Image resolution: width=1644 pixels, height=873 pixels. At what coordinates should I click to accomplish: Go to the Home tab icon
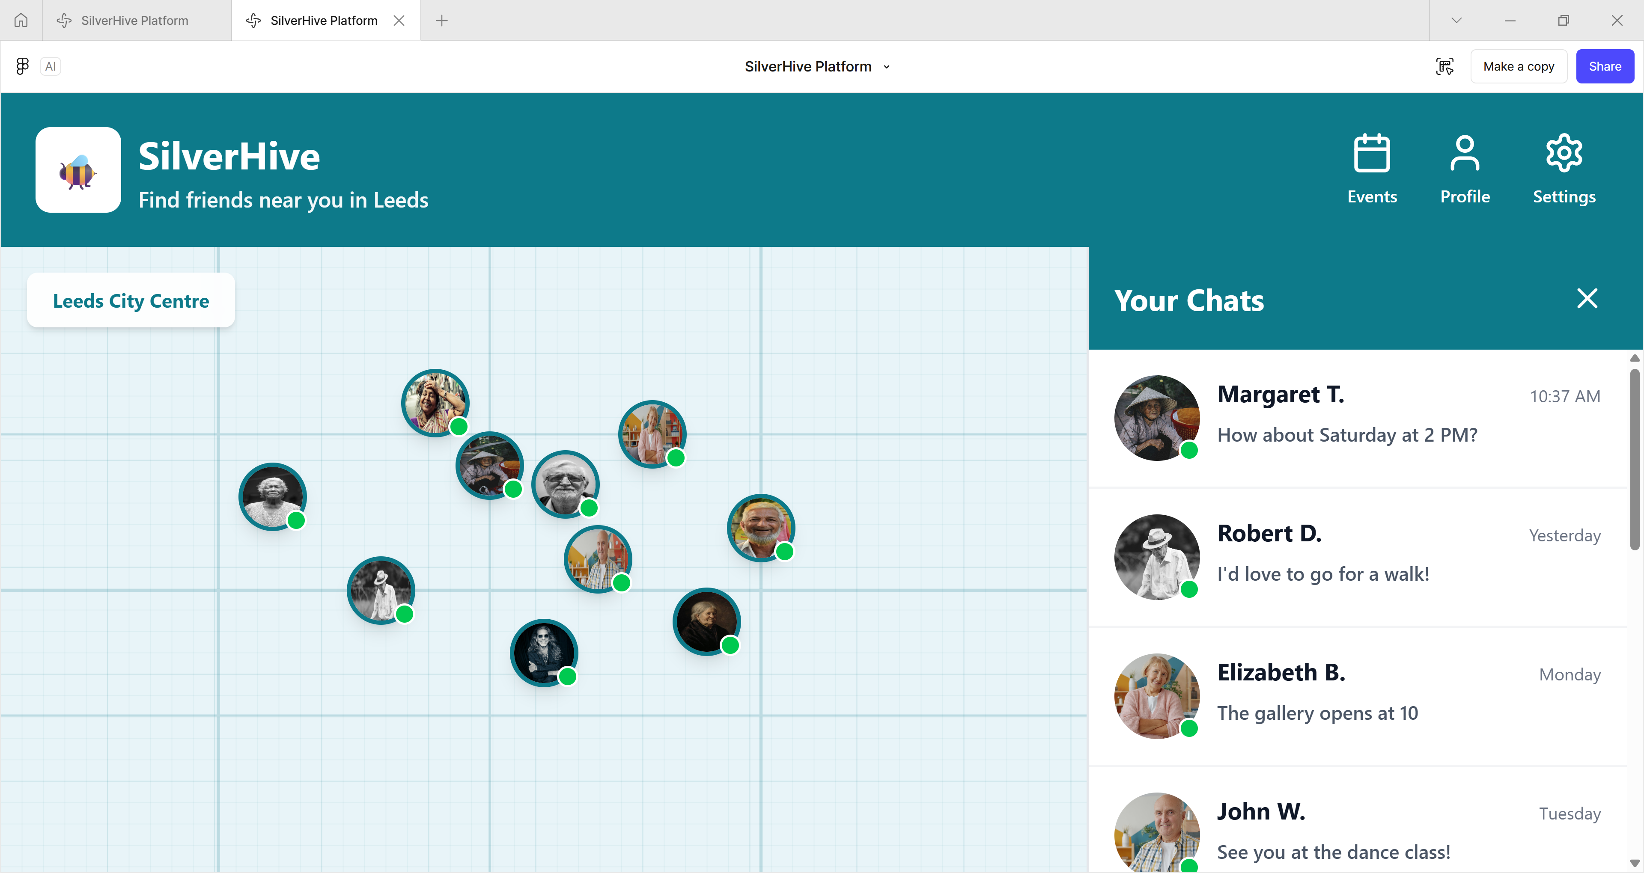[x=21, y=21]
